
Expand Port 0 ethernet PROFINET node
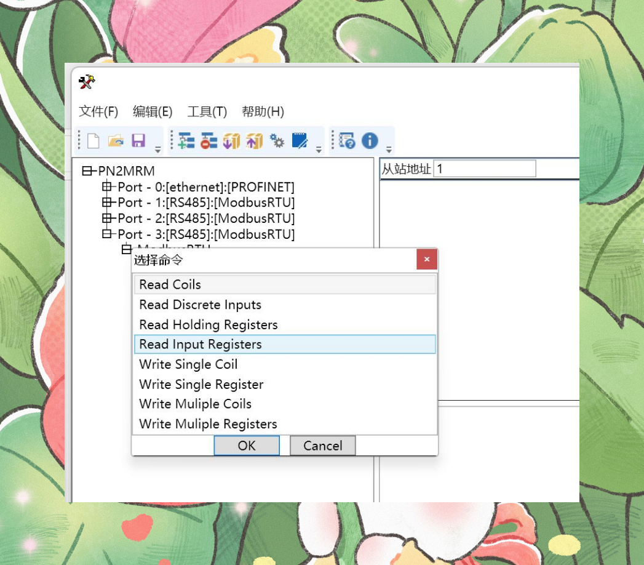pos(107,187)
